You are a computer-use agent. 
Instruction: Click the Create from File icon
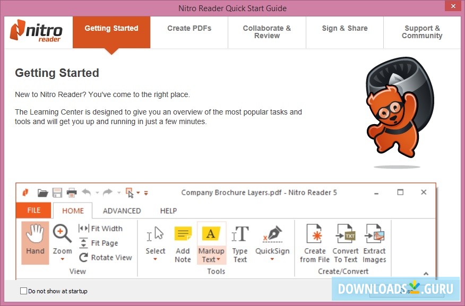314,233
